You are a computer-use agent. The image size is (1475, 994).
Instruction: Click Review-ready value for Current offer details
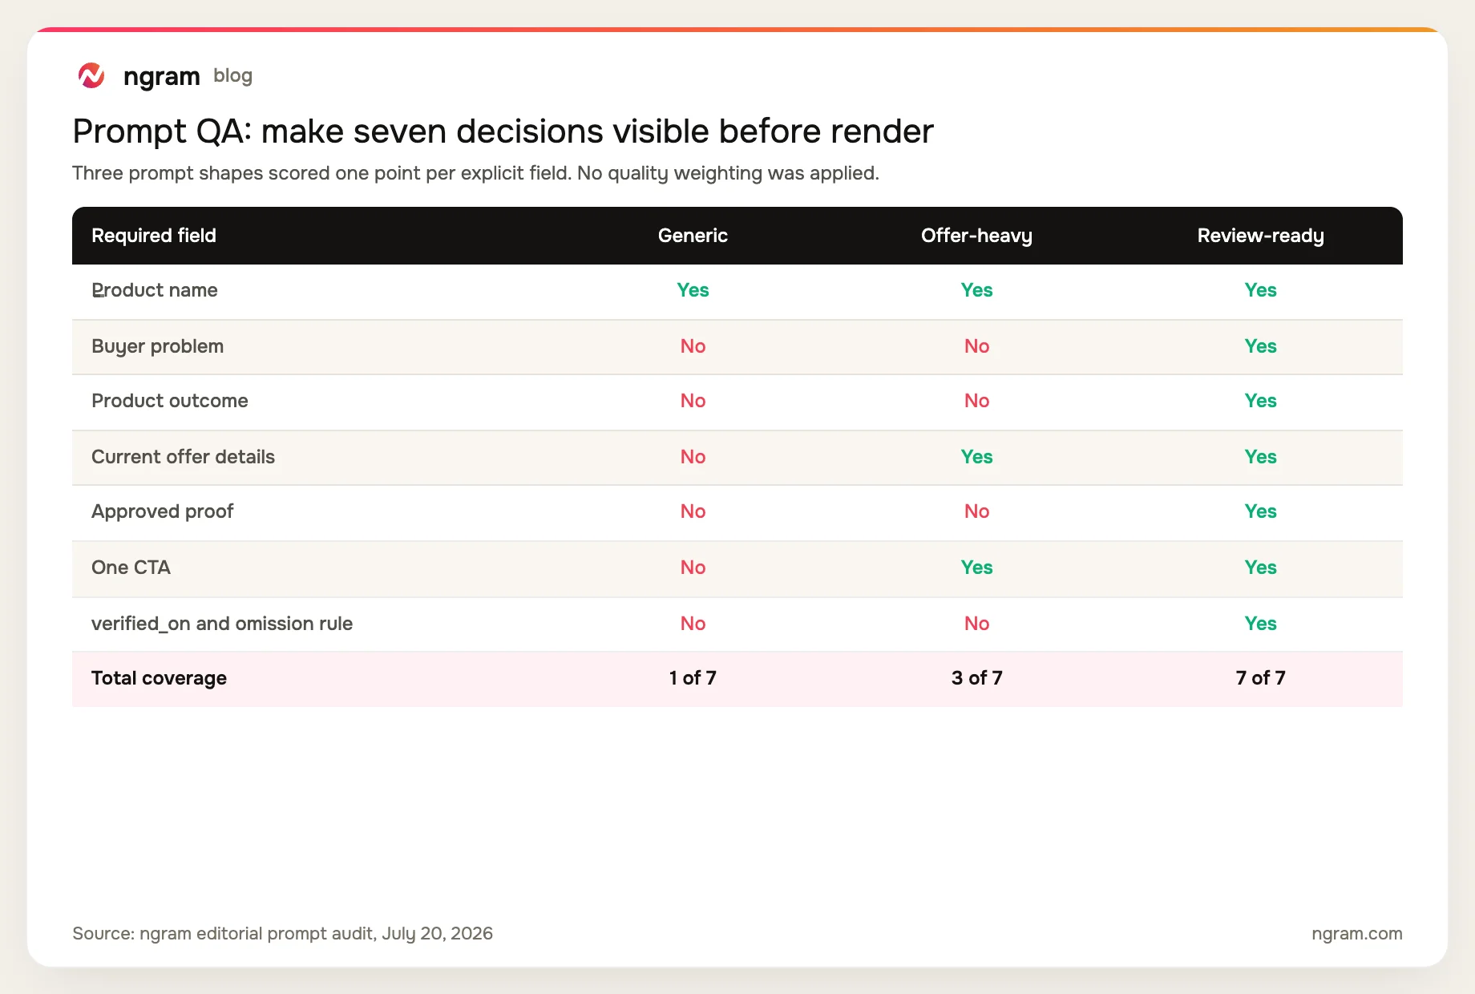[x=1260, y=457]
